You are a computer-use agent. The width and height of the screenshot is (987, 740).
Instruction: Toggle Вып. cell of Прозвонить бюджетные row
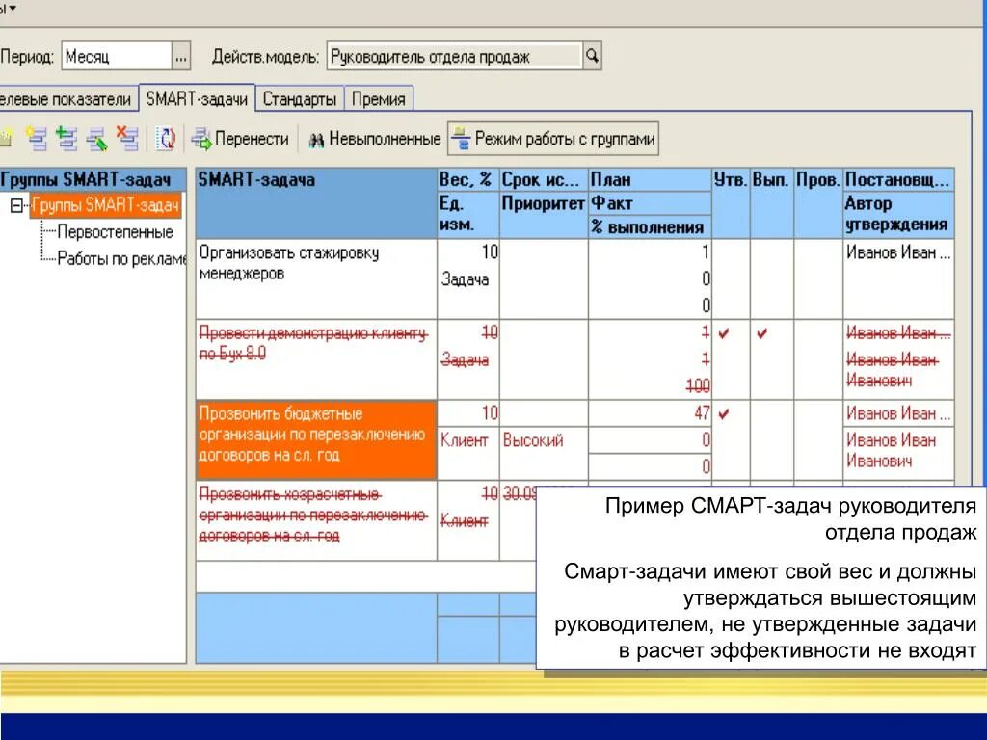(771, 439)
